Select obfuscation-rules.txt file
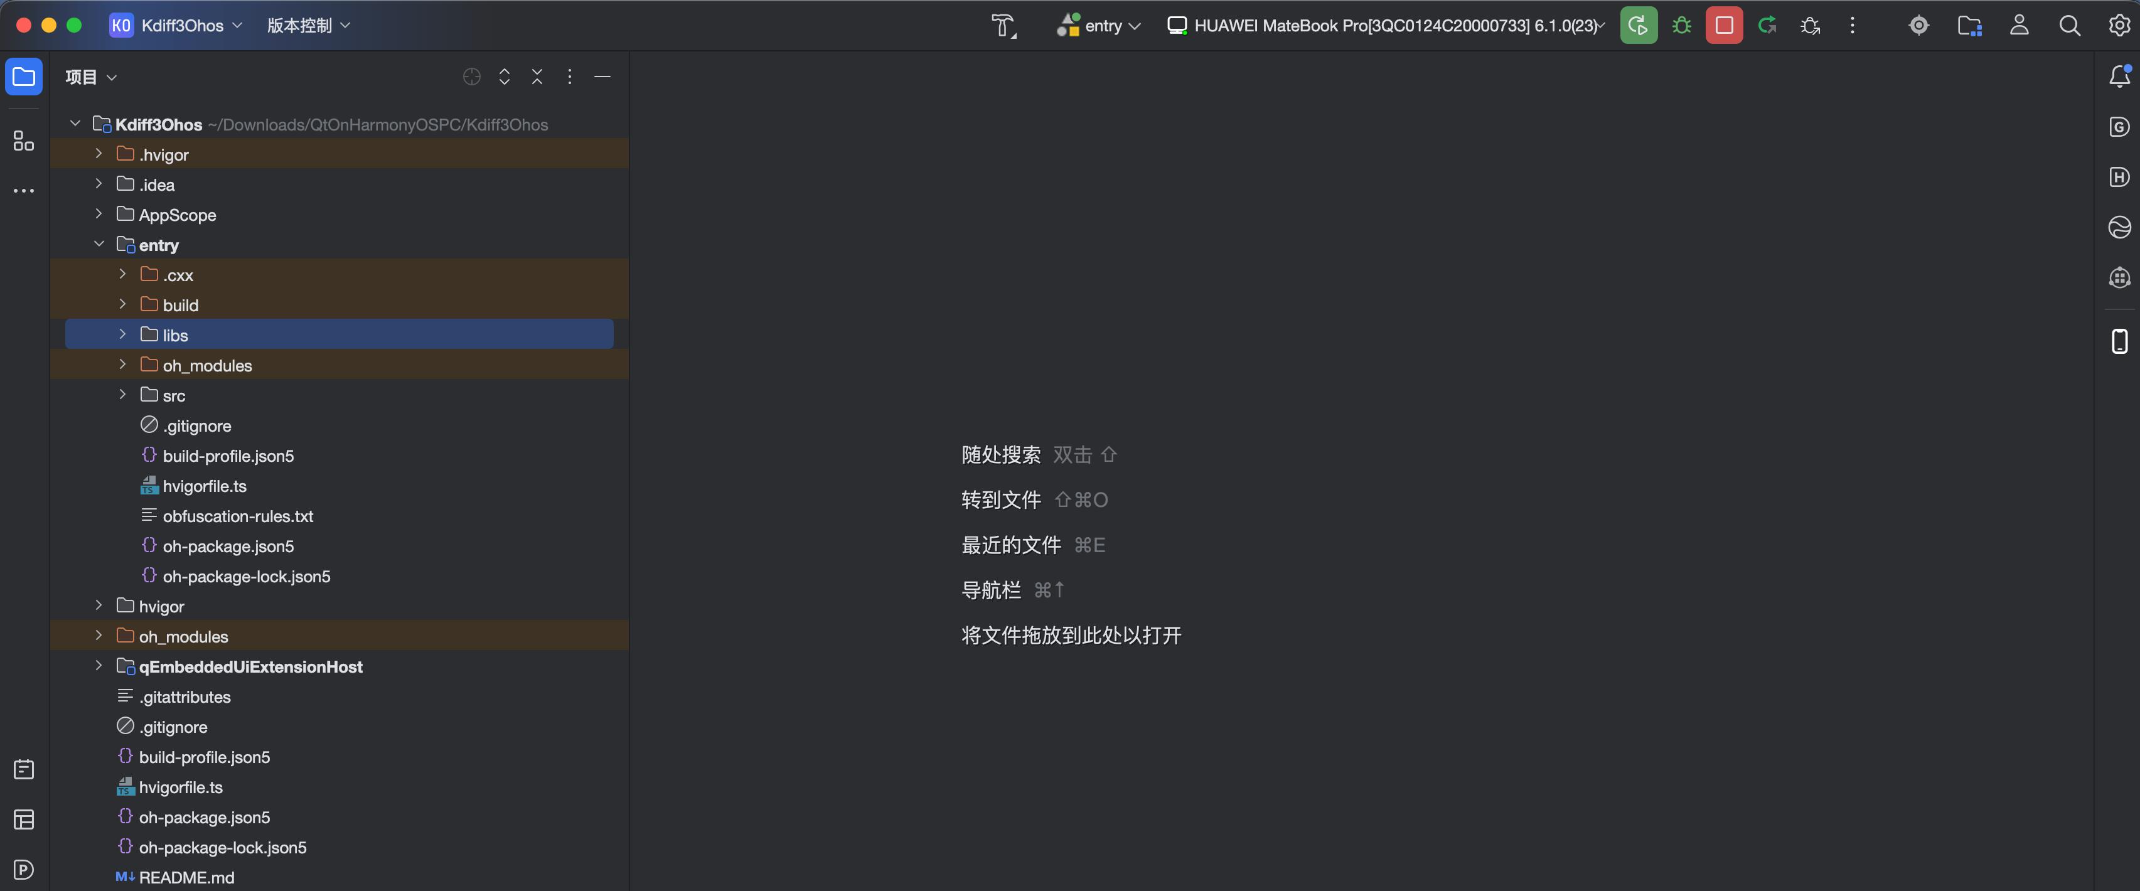Image resolution: width=2140 pixels, height=891 pixels. pyautogui.click(x=339, y=516)
